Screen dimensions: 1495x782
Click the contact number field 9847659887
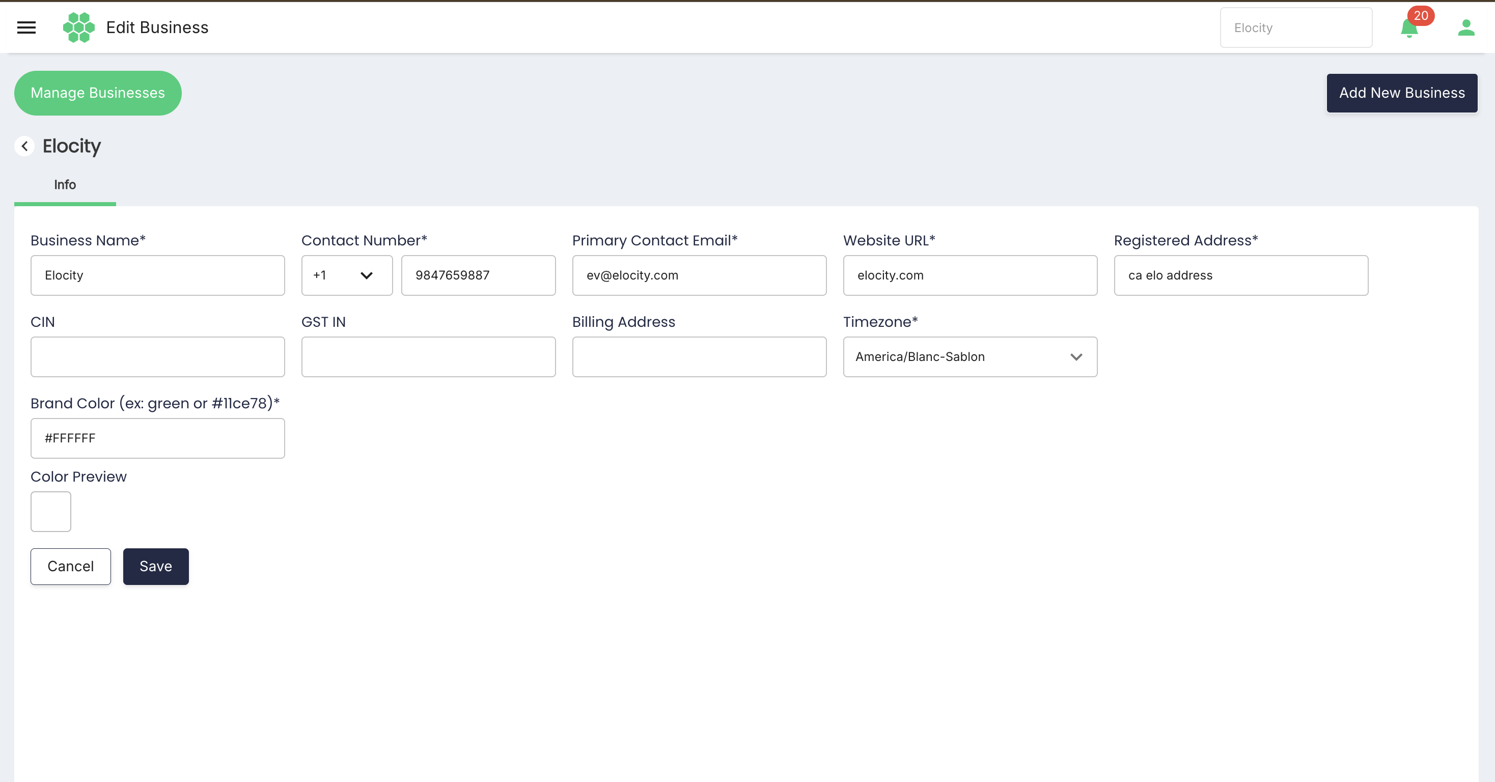click(x=478, y=275)
